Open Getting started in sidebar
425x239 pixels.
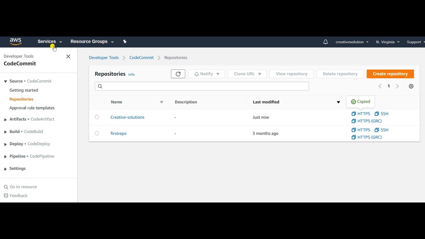tap(24, 90)
